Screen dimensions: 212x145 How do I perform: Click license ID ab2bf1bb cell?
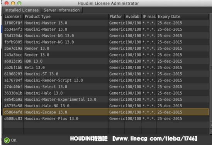13,67
